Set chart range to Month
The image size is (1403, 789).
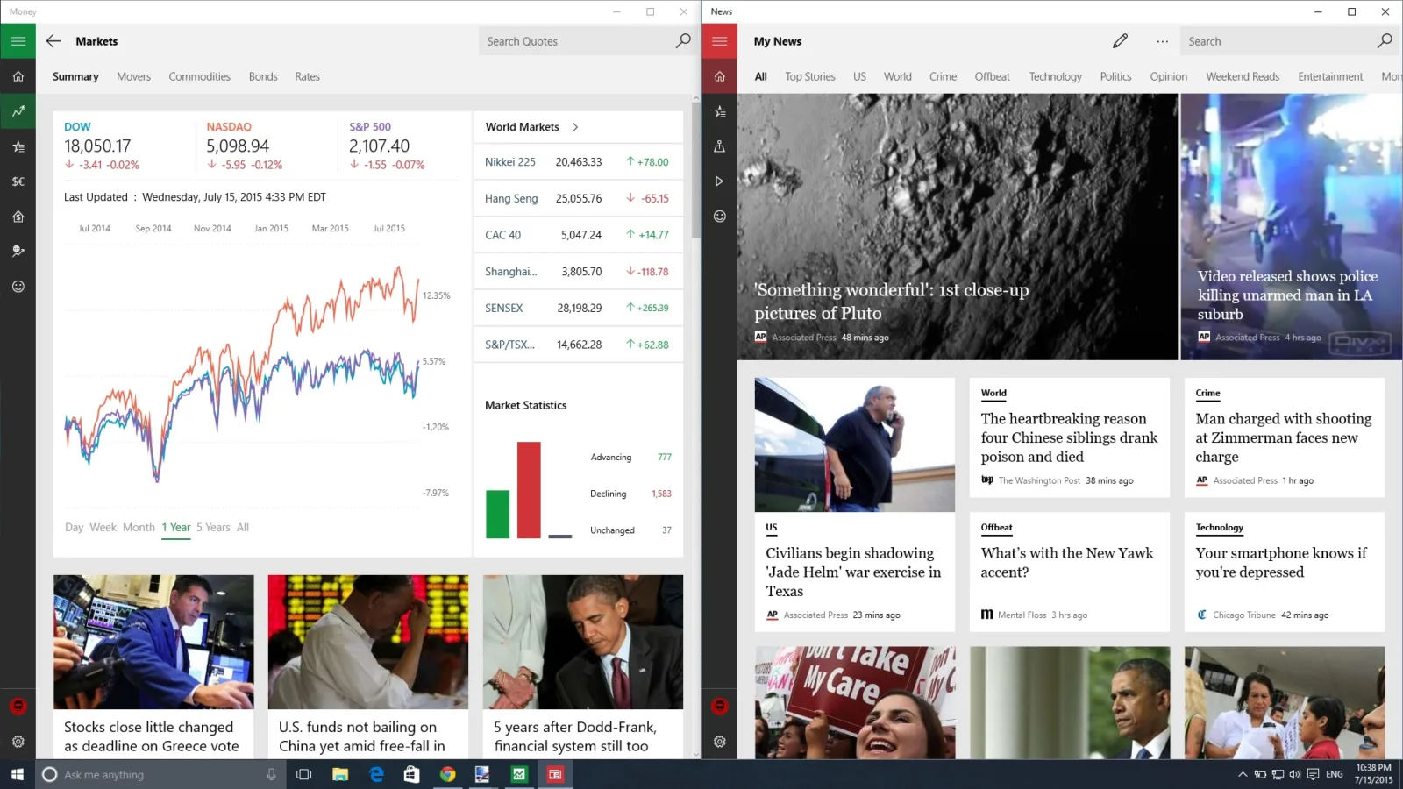(x=139, y=527)
